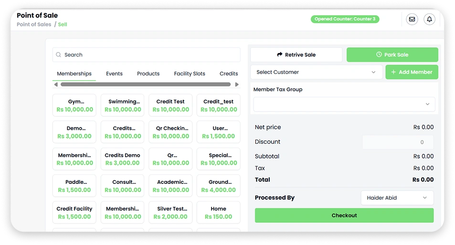Image resolution: width=455 pixels, height=245 pixels.
Task: Click the Opened Counter: Counter 3 badge
Action: point(345,19)
